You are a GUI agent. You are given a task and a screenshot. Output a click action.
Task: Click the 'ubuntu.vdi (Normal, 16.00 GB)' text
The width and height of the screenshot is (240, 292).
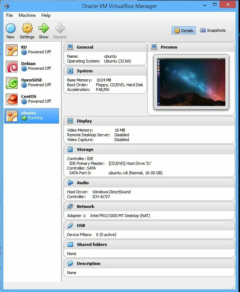[136, 173]
